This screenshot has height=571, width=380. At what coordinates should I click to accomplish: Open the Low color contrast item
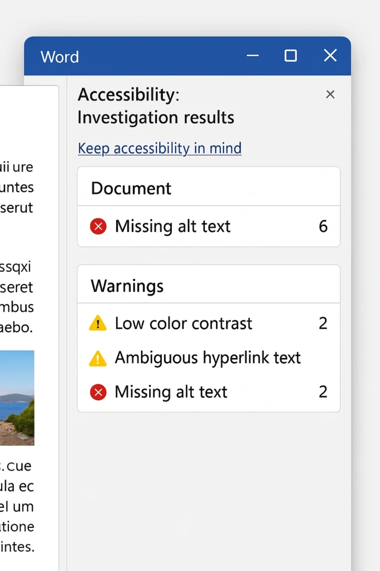click(209, 323)
